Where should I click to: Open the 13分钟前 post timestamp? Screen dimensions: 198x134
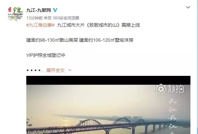[x=34, y=18]
